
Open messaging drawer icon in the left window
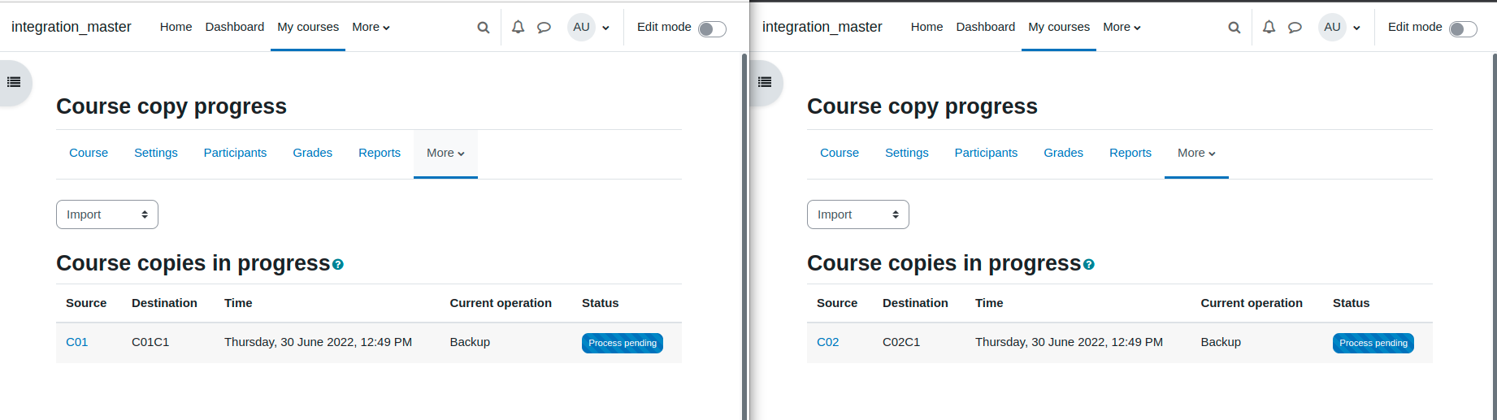544,28
